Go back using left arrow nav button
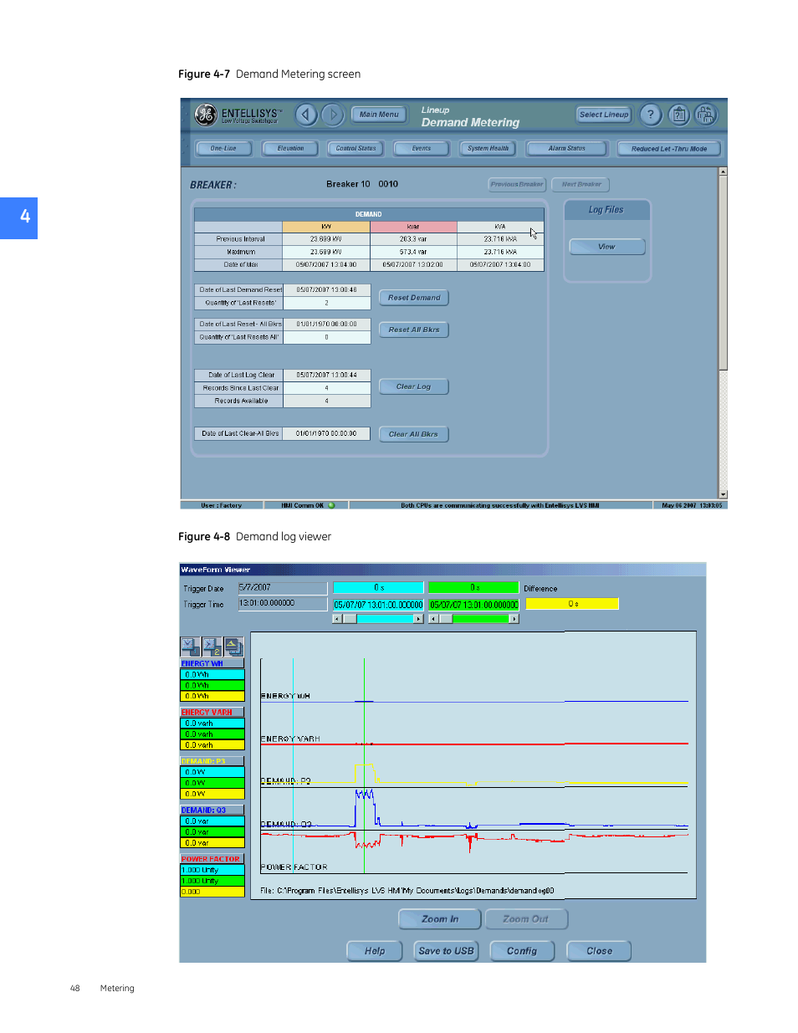 coord(307,115)
